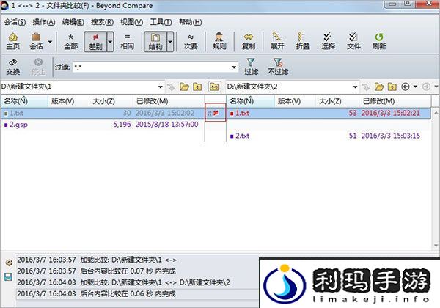Click the 折叠 collapse-all icon
The width and height of the screenshot is (440, 308).
[302, 41]
